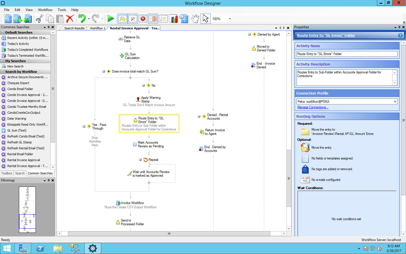The height and width of the screenshot is (254, 406).
Task: Switch to the Search Results tab
Action: [x=74, y=28]
